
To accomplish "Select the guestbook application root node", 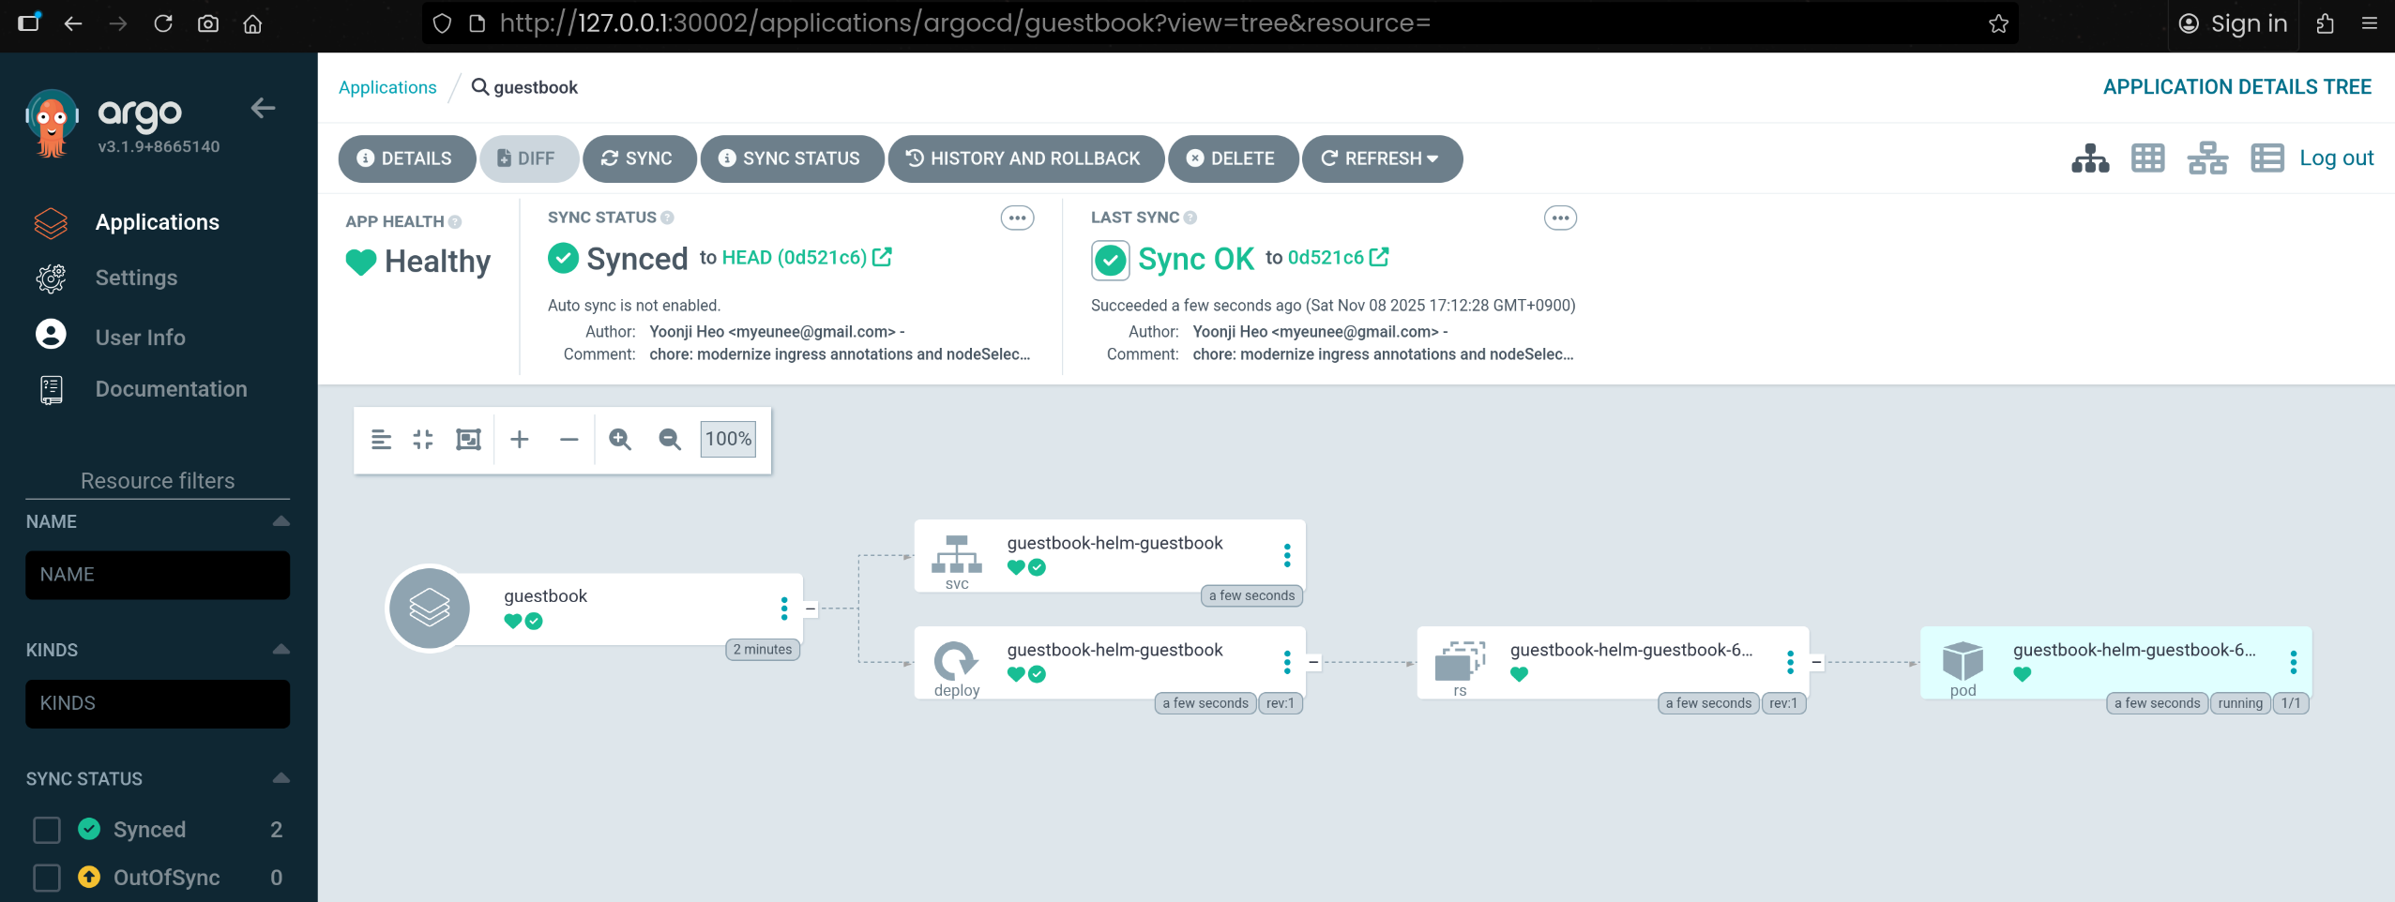I will (595, 609).
